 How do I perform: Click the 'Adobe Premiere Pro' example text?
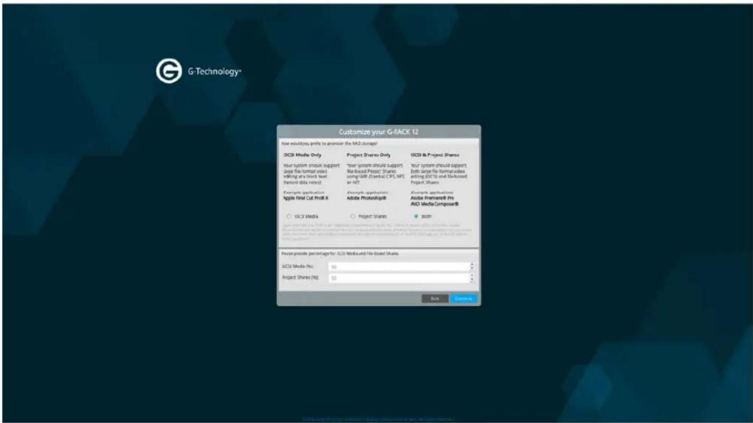pyautogui.click(x=432, y=197)
